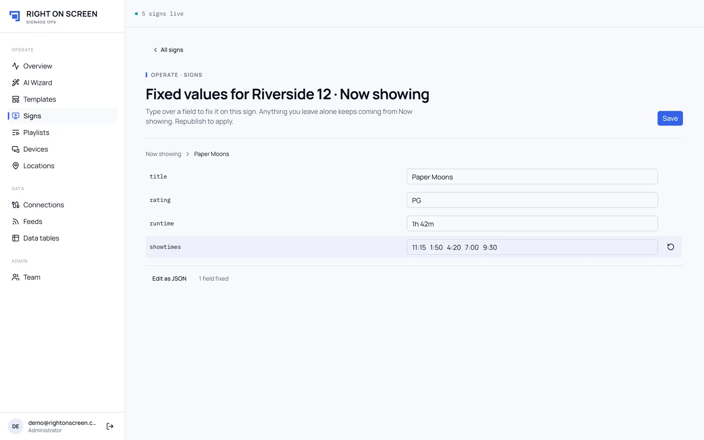Click the Connections plug icon
704x440 pixels.
click(15, 205)
